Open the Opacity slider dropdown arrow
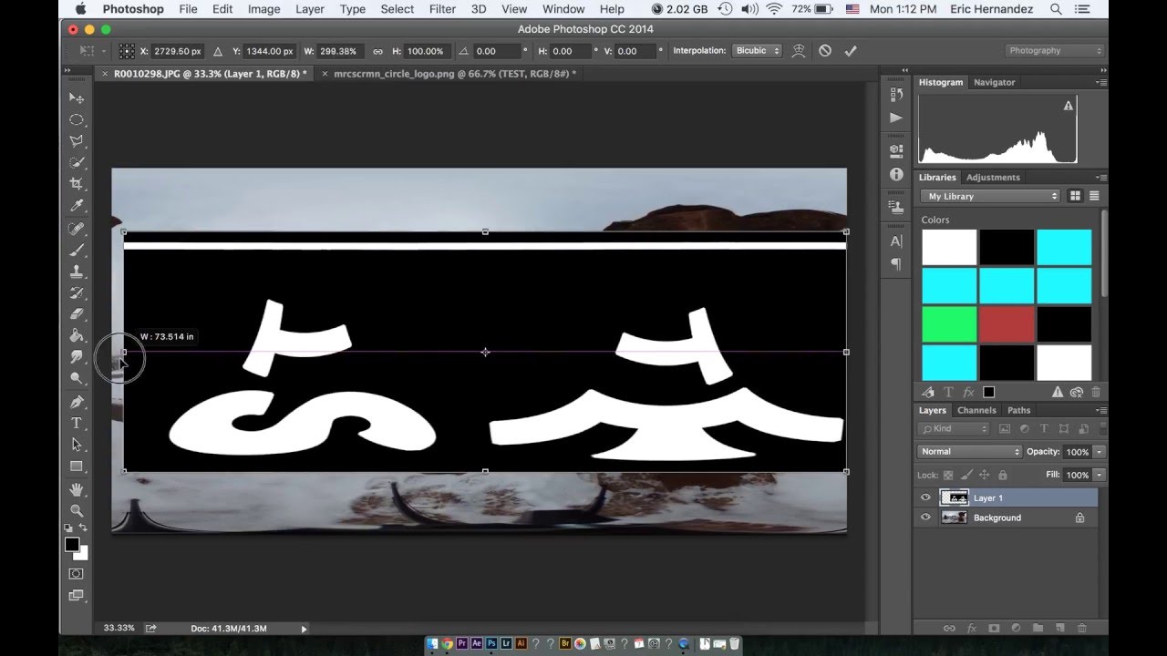 pyautogui.click(x=1100, y=452)
